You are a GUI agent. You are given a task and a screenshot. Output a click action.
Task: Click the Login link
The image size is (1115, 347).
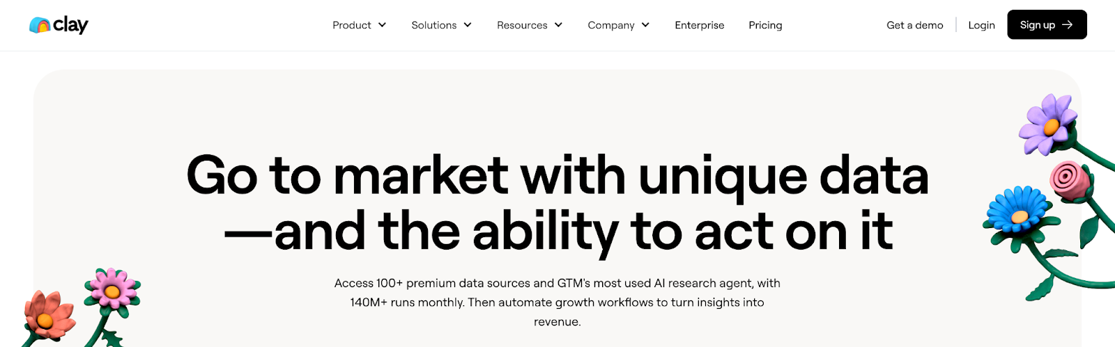[981, 25]
